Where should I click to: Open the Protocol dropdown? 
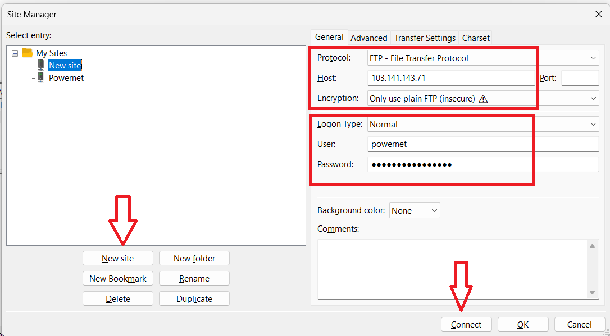[x=594, y=58]
